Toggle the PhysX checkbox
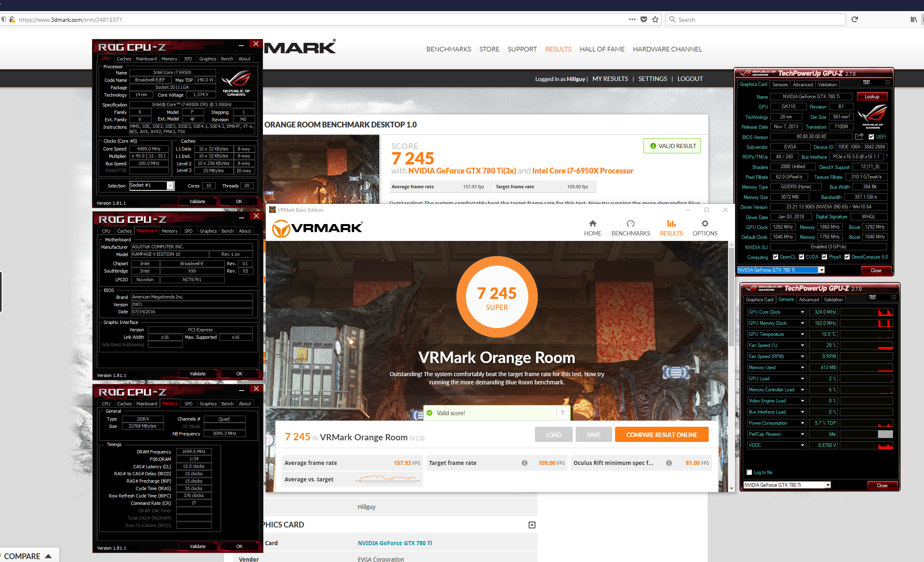 point(824,257)
